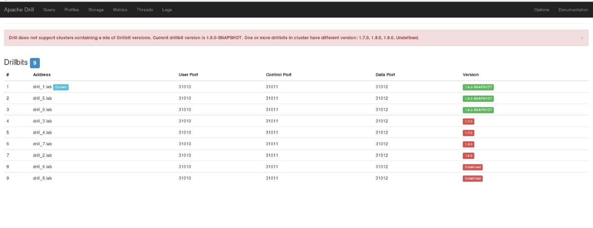
Task: Click the Current badge next to drill_1.lab
Action: pyautogui.click(x=61, y=87)
